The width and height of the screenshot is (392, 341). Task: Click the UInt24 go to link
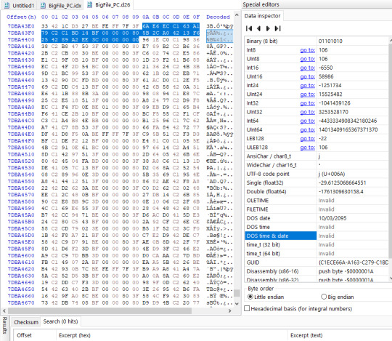[x=307, y=95]
